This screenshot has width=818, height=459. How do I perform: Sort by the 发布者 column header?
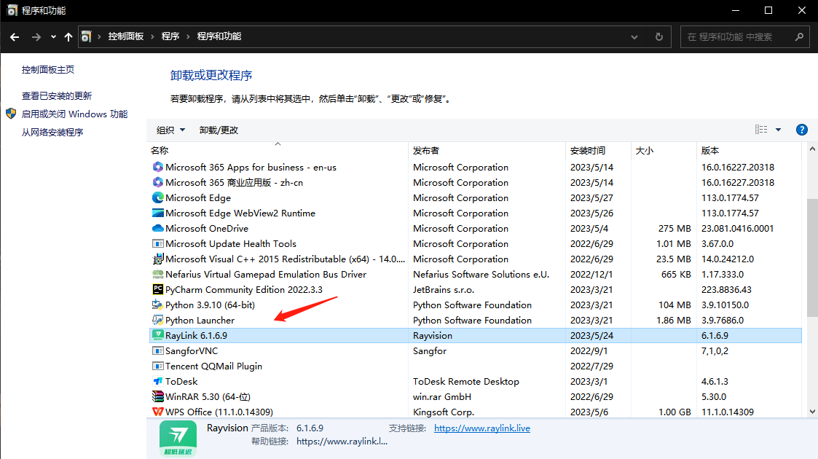[x=486, y=151]
